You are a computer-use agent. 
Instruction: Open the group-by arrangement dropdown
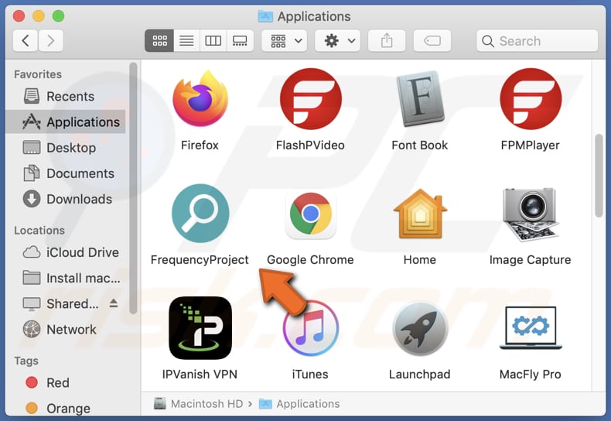[x=285, y=40]
